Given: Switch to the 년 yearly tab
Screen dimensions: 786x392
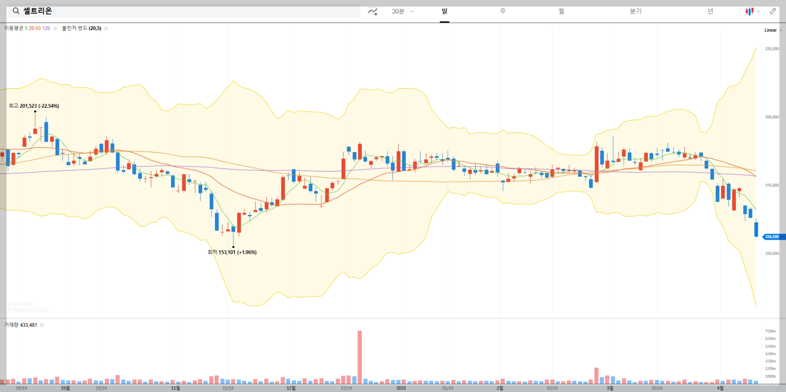Looking at the screenshot, I should pyautogui.click(x=710, y=11).
